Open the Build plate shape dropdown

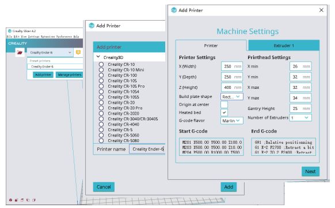231,97
